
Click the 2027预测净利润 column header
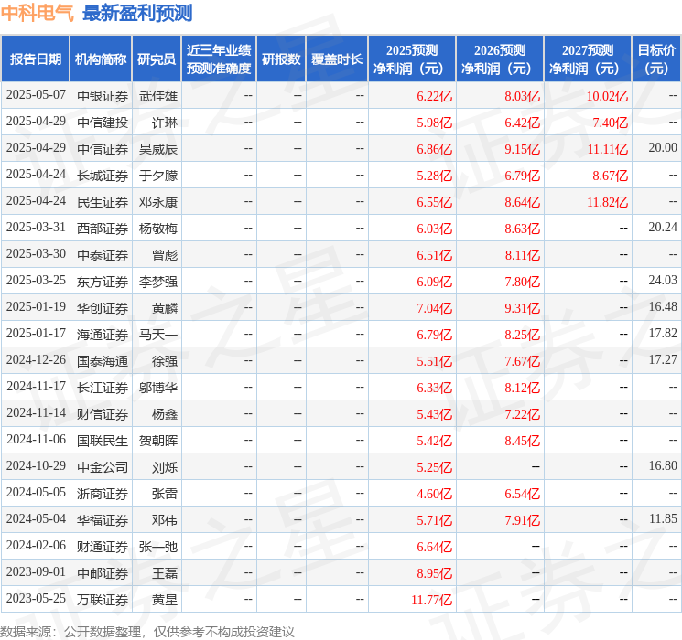pos(588,59)
